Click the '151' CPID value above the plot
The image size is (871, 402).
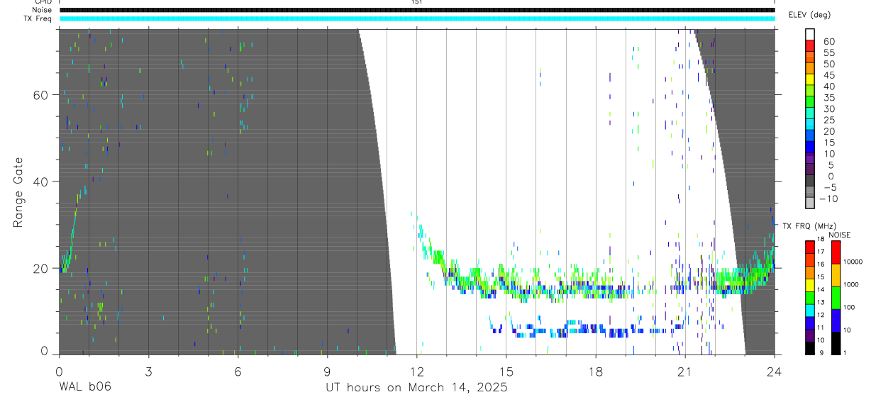[416, 2]
